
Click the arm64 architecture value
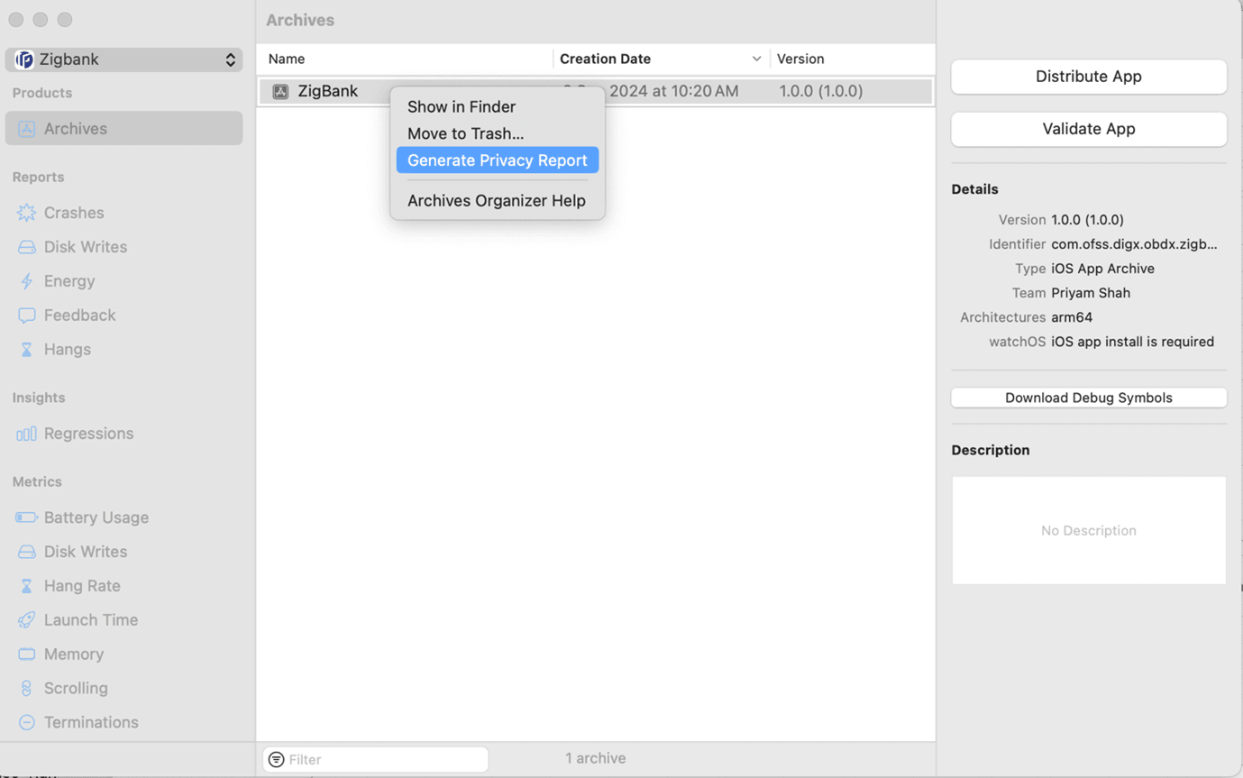point(1072,317)
